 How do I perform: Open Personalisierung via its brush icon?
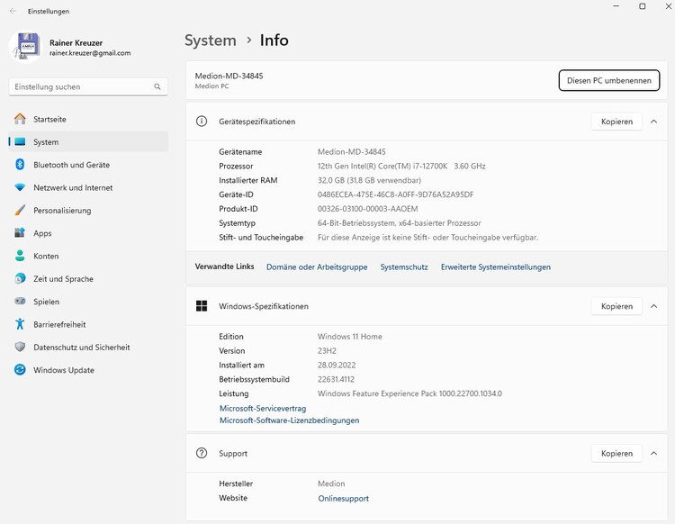point(20,211)
